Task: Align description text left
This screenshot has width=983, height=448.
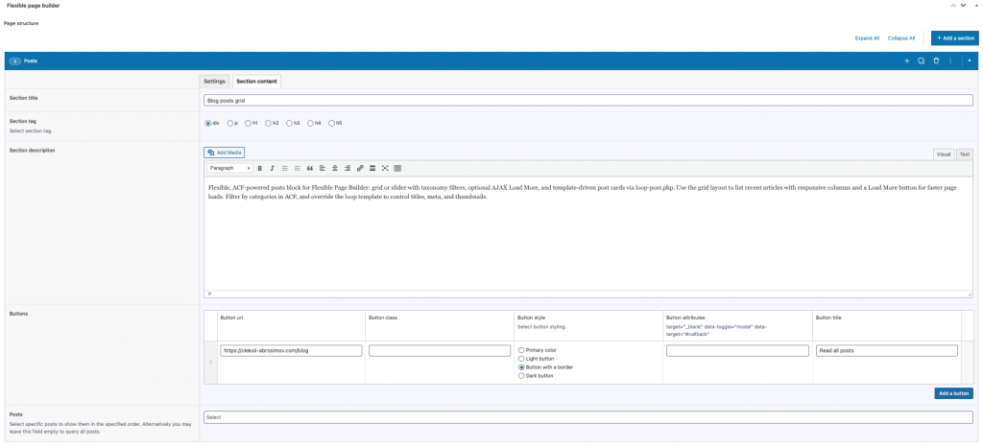Action: tap(323, 169)
